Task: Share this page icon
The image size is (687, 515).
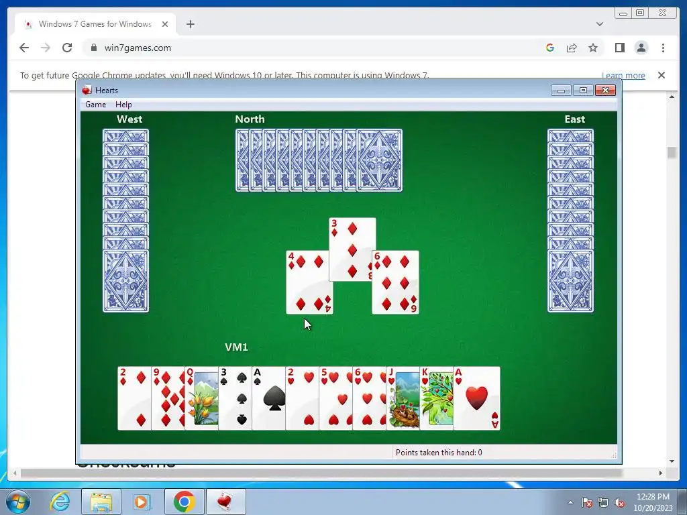Action: (x=572, y=48)
